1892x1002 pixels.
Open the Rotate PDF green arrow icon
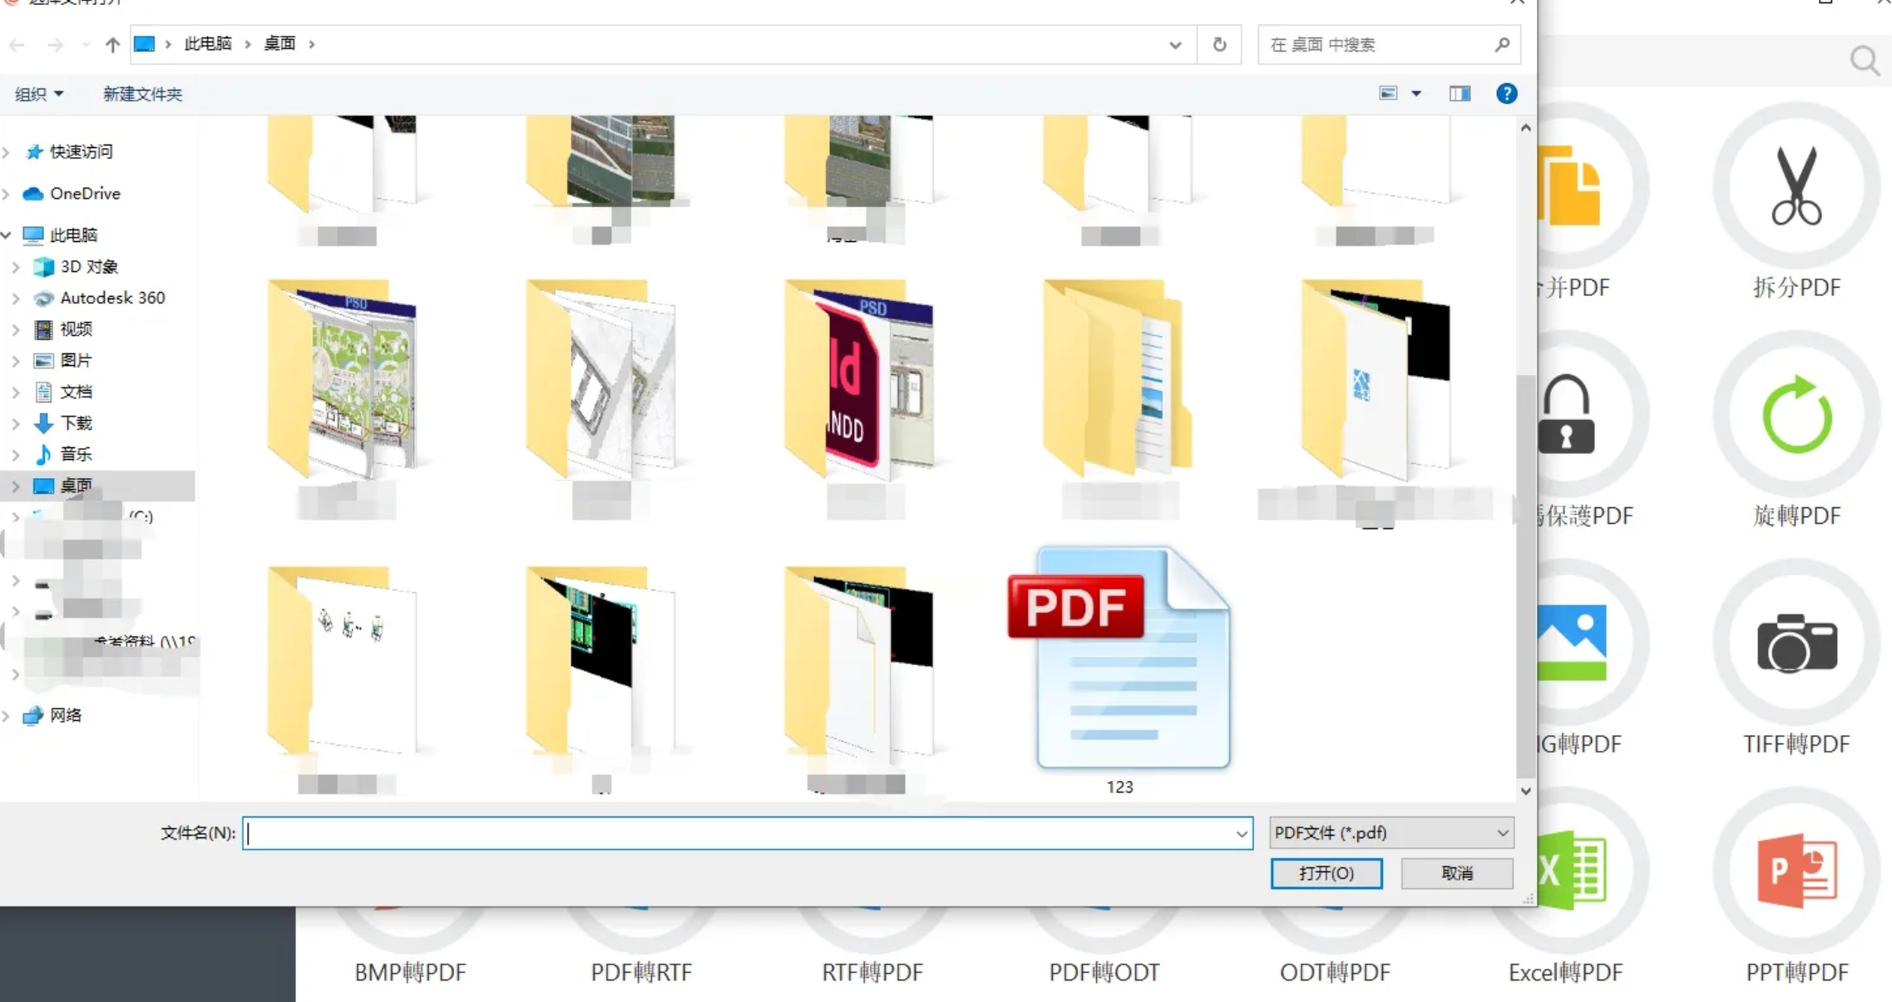tap(1796, 415)
